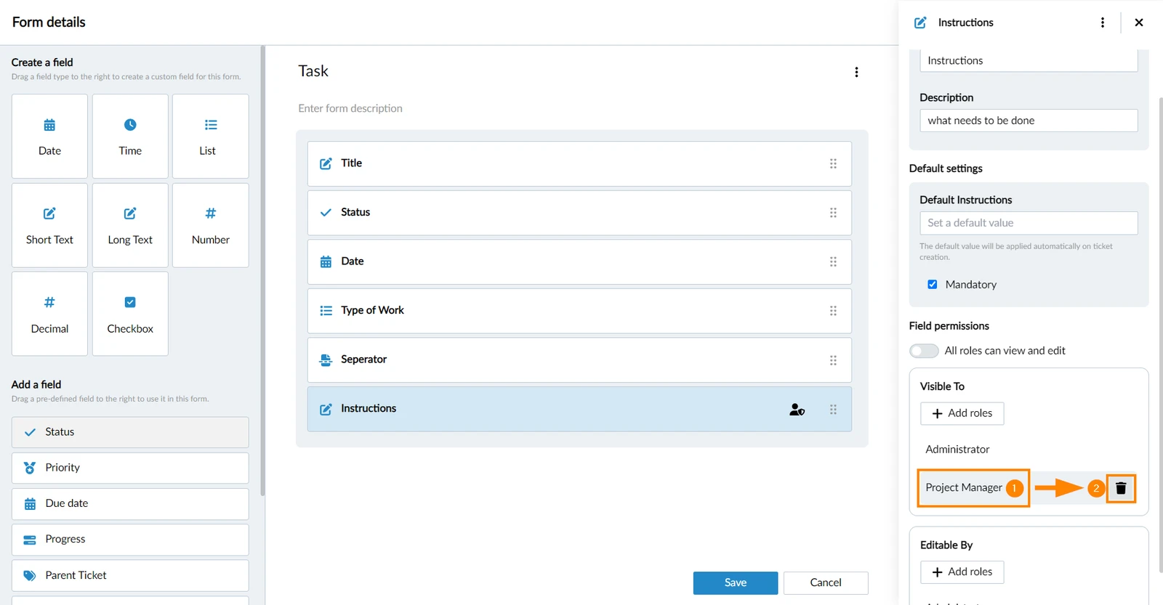The width and height of the screenshot is (1163, 605).
Task: Save the form
Action: pyautogui.click(x=736, y=583)
